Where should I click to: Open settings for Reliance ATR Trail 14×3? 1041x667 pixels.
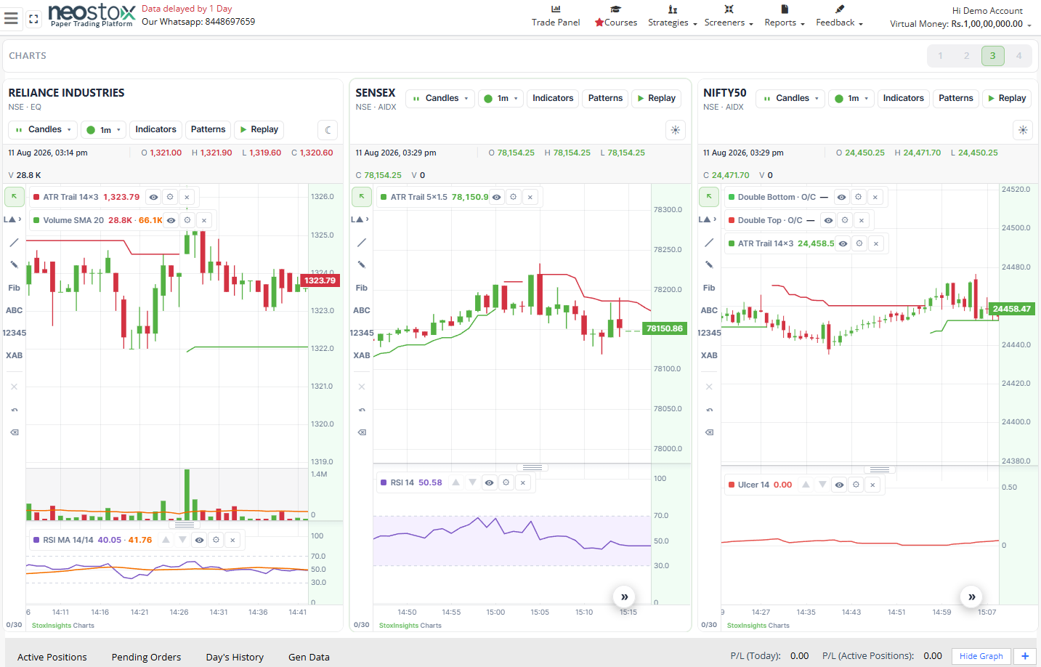(170, 197)
